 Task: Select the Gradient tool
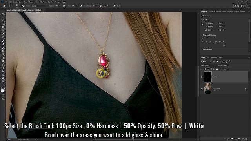click(x=3, y=54)
